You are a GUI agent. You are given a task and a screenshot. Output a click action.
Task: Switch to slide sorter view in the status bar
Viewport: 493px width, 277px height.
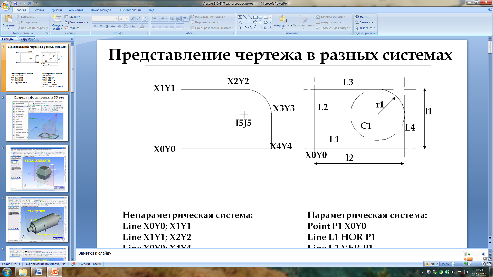pyautogui.click(x=432, y=264)
